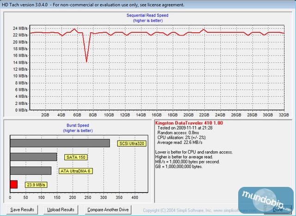Click the 'Average read: 22.6 MB/s' line

[180, 143]
